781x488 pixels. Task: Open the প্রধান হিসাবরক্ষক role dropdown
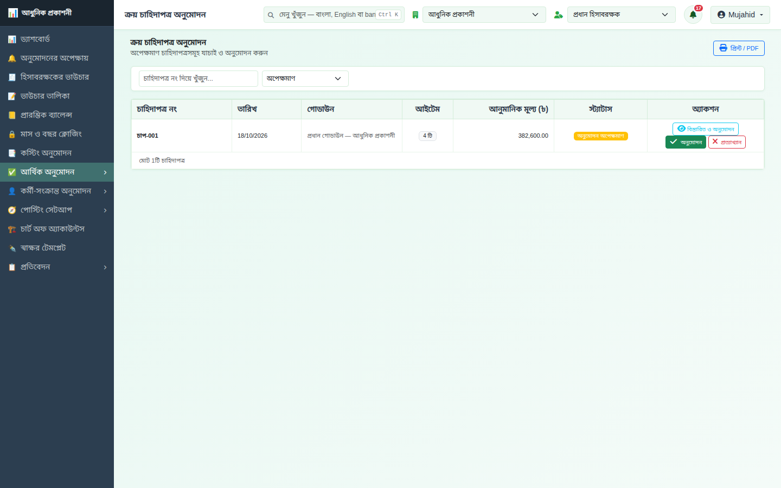click(x=622, y=15)
